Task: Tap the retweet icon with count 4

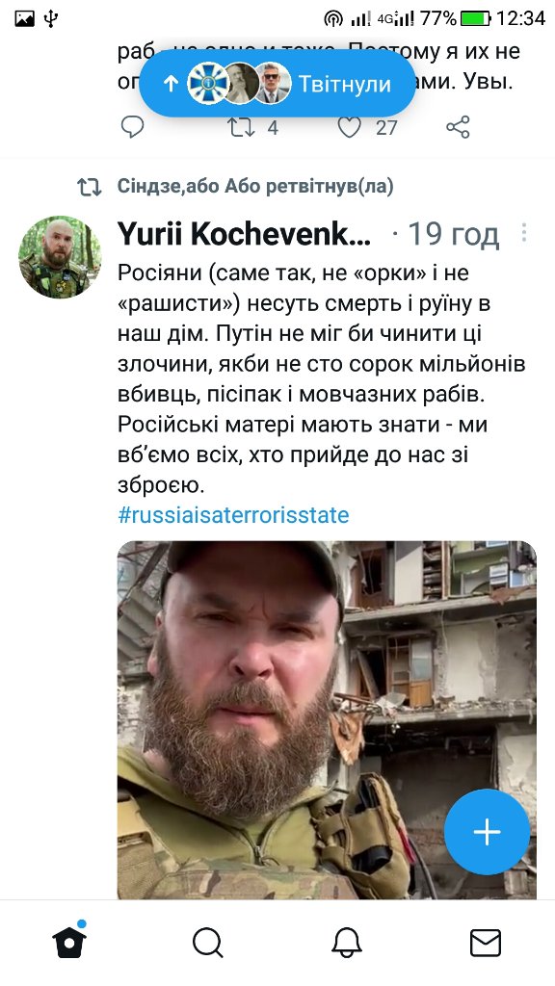Action: (x=240, y=128)
